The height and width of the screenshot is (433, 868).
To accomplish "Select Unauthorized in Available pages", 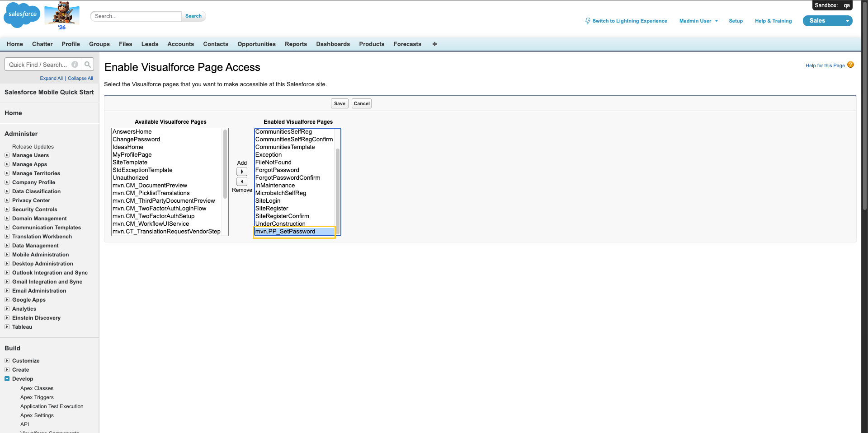I will point(167,178).
